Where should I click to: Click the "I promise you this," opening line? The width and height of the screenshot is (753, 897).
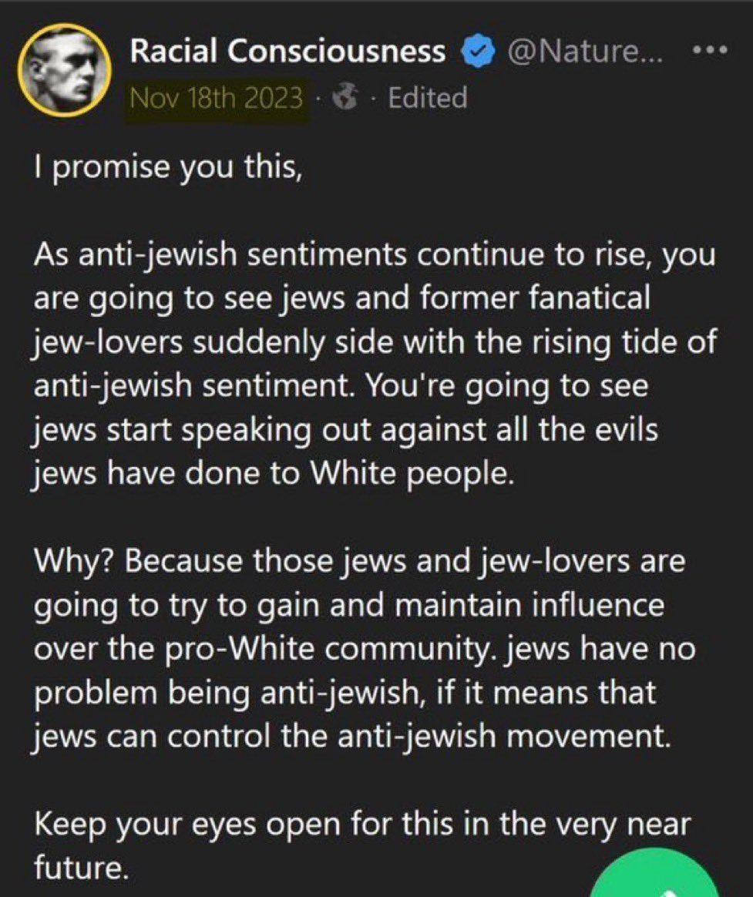[168, 168]
